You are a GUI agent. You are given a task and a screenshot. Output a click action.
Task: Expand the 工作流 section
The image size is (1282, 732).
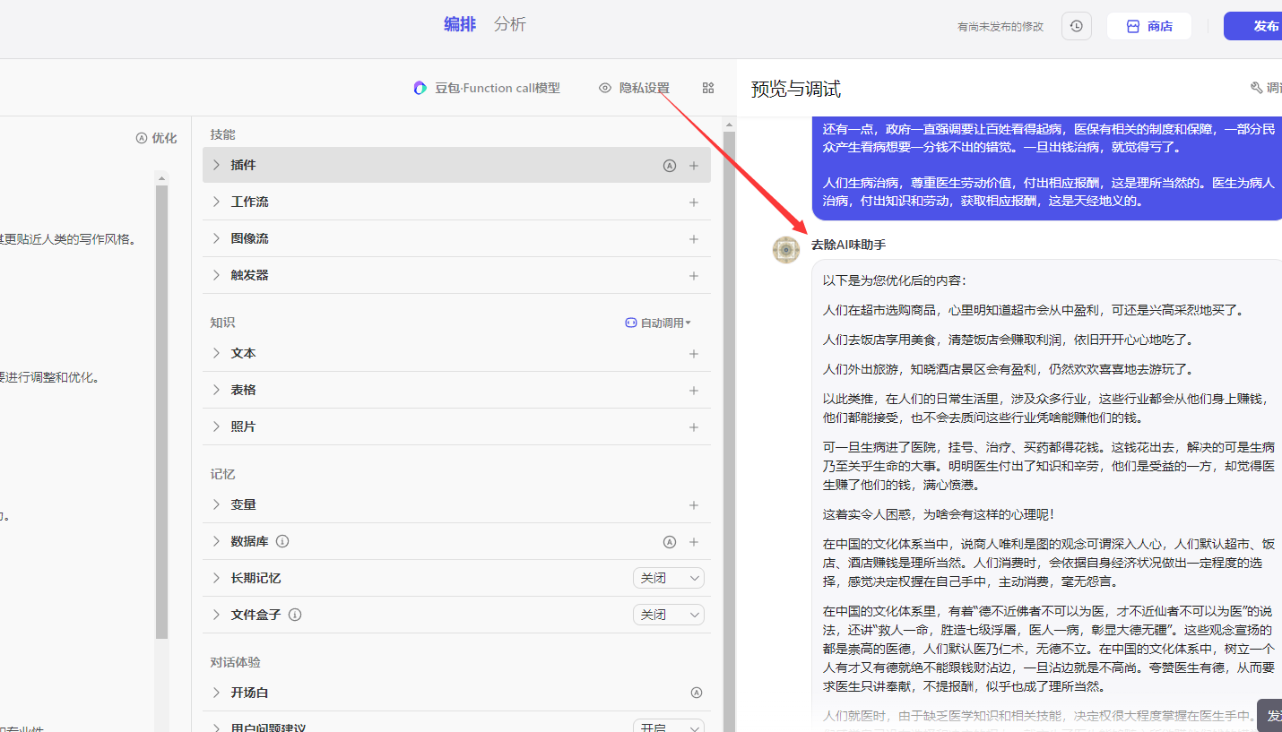click(216, 202)
